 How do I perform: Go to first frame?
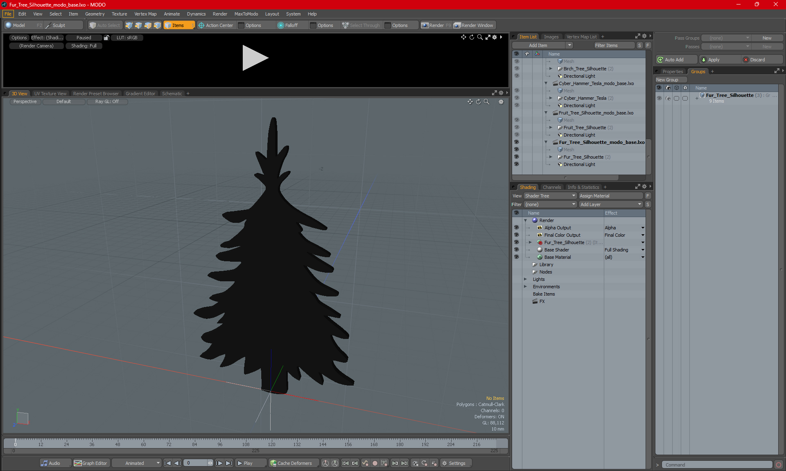point(167,463)
